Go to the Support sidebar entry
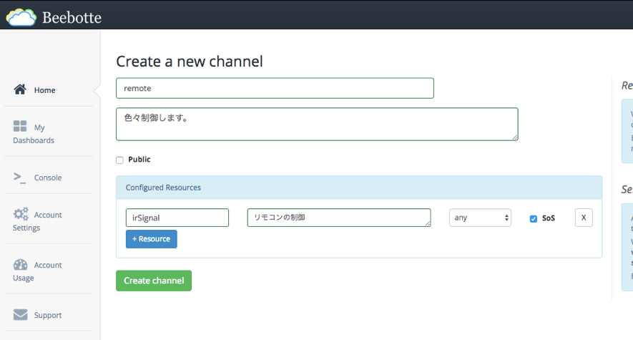Screen dimensions: 633x340 [48, 315]
